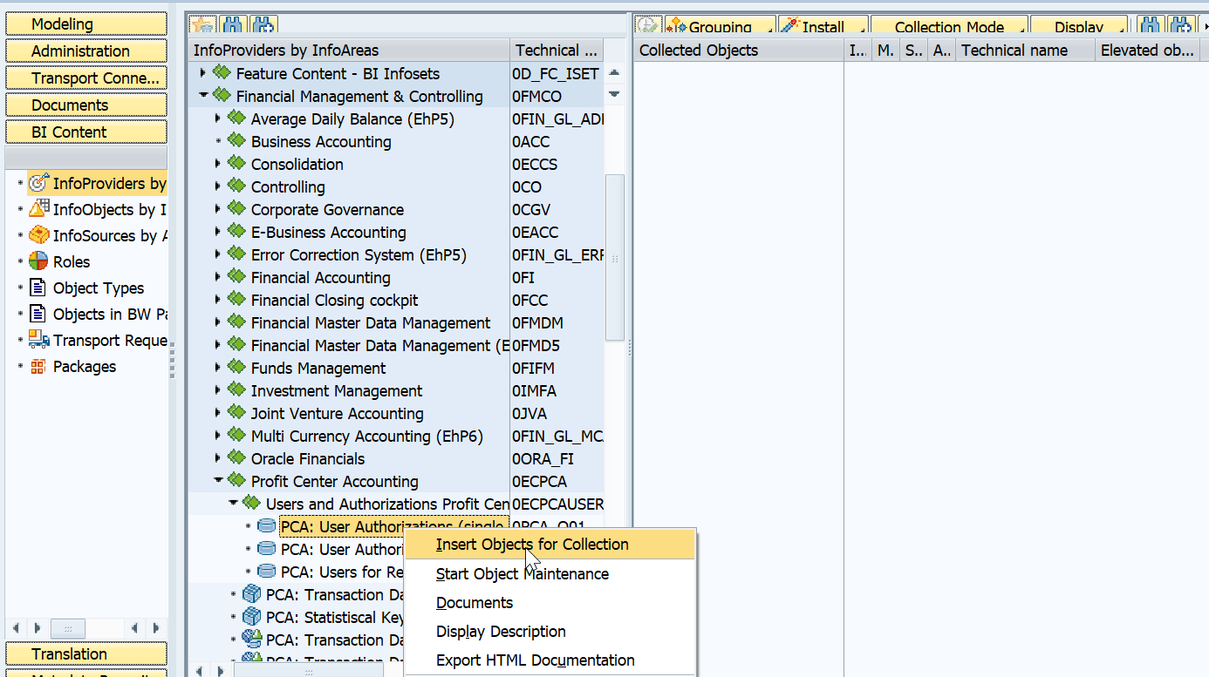Click the Technical name column header

pos(1026,51)
